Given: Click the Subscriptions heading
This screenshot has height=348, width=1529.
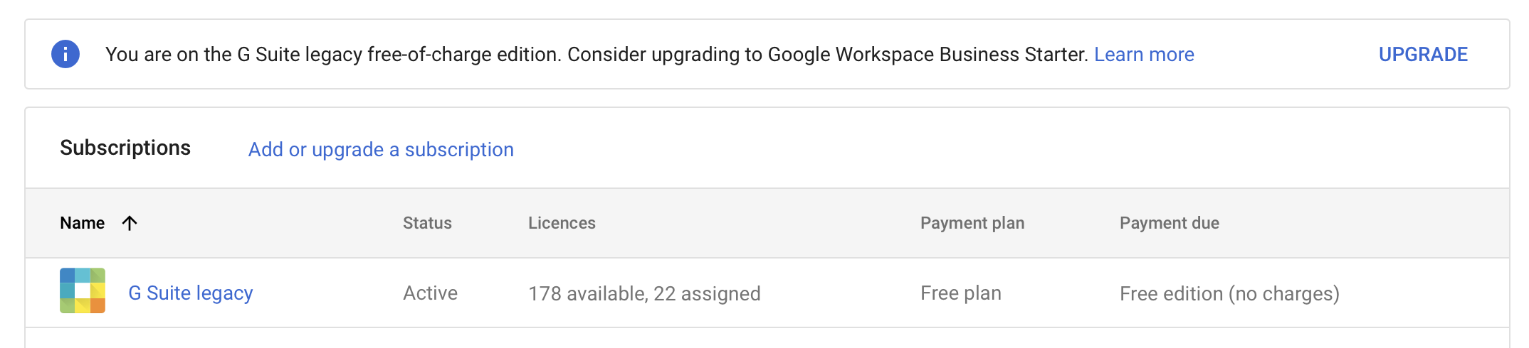Looking at the screenshot, I should [x=125, y=148].
